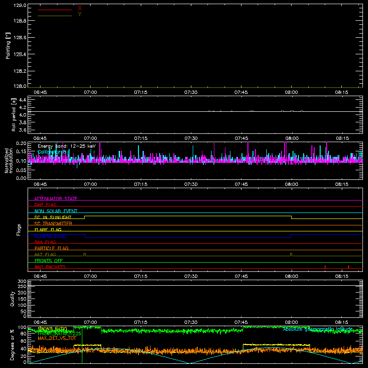
Task: Click the 07:30 label under the Pointing plot
Action: [191, 92]
